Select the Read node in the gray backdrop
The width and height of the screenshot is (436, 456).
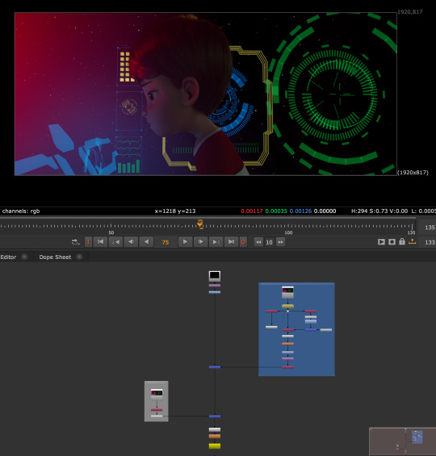157,395
